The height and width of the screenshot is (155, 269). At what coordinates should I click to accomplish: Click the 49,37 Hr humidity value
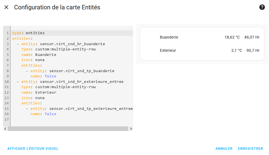click(x=252, y=37)
